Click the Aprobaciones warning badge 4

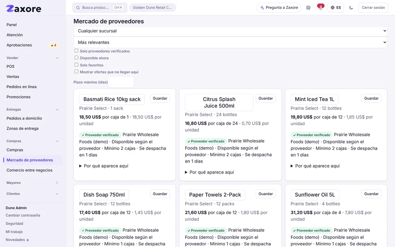[x=53, y=45]
